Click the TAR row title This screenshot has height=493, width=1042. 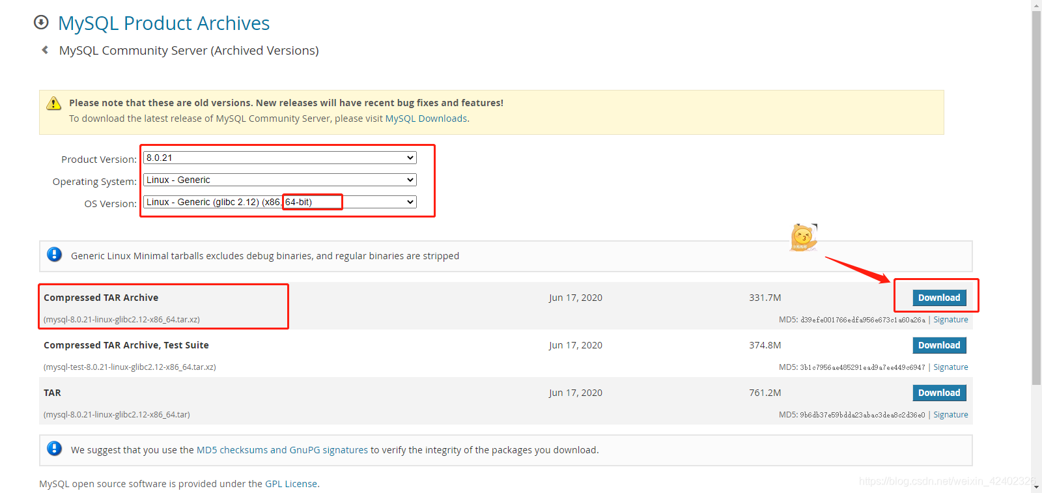52,393
